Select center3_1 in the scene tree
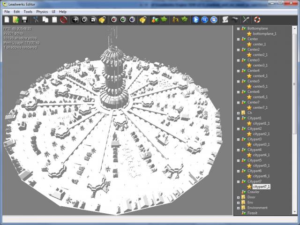This screenshot has width=300, height=225. 260,65
